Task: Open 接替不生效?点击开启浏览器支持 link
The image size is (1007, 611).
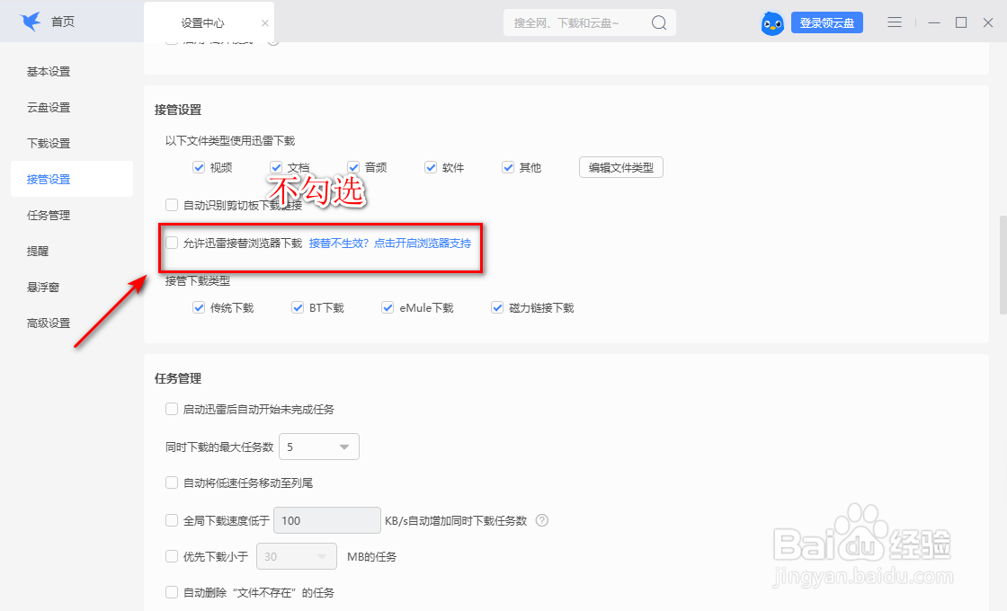Action: 390,244
